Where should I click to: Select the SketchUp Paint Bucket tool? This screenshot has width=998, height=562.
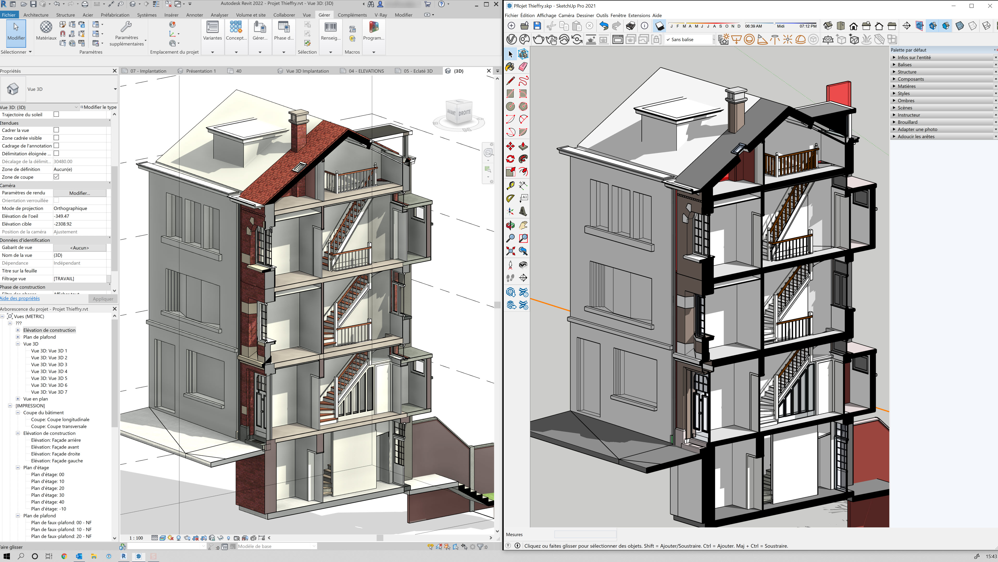tap(510, 67)
